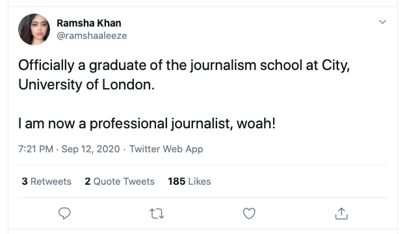This screenshot has width=407, height=234.
Task: Expand the tweet options chevron menu
Action: 382,22
